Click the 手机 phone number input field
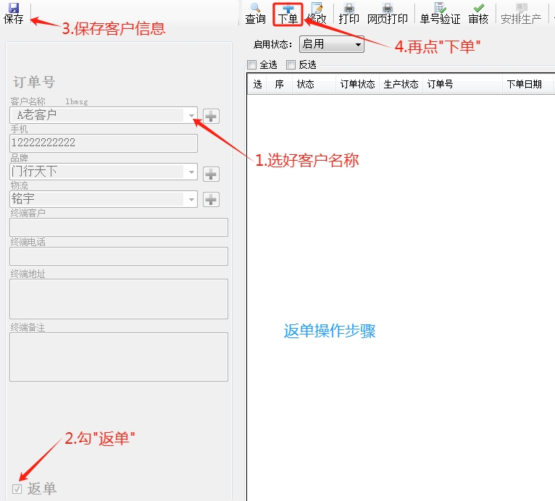 pos(104,143)
